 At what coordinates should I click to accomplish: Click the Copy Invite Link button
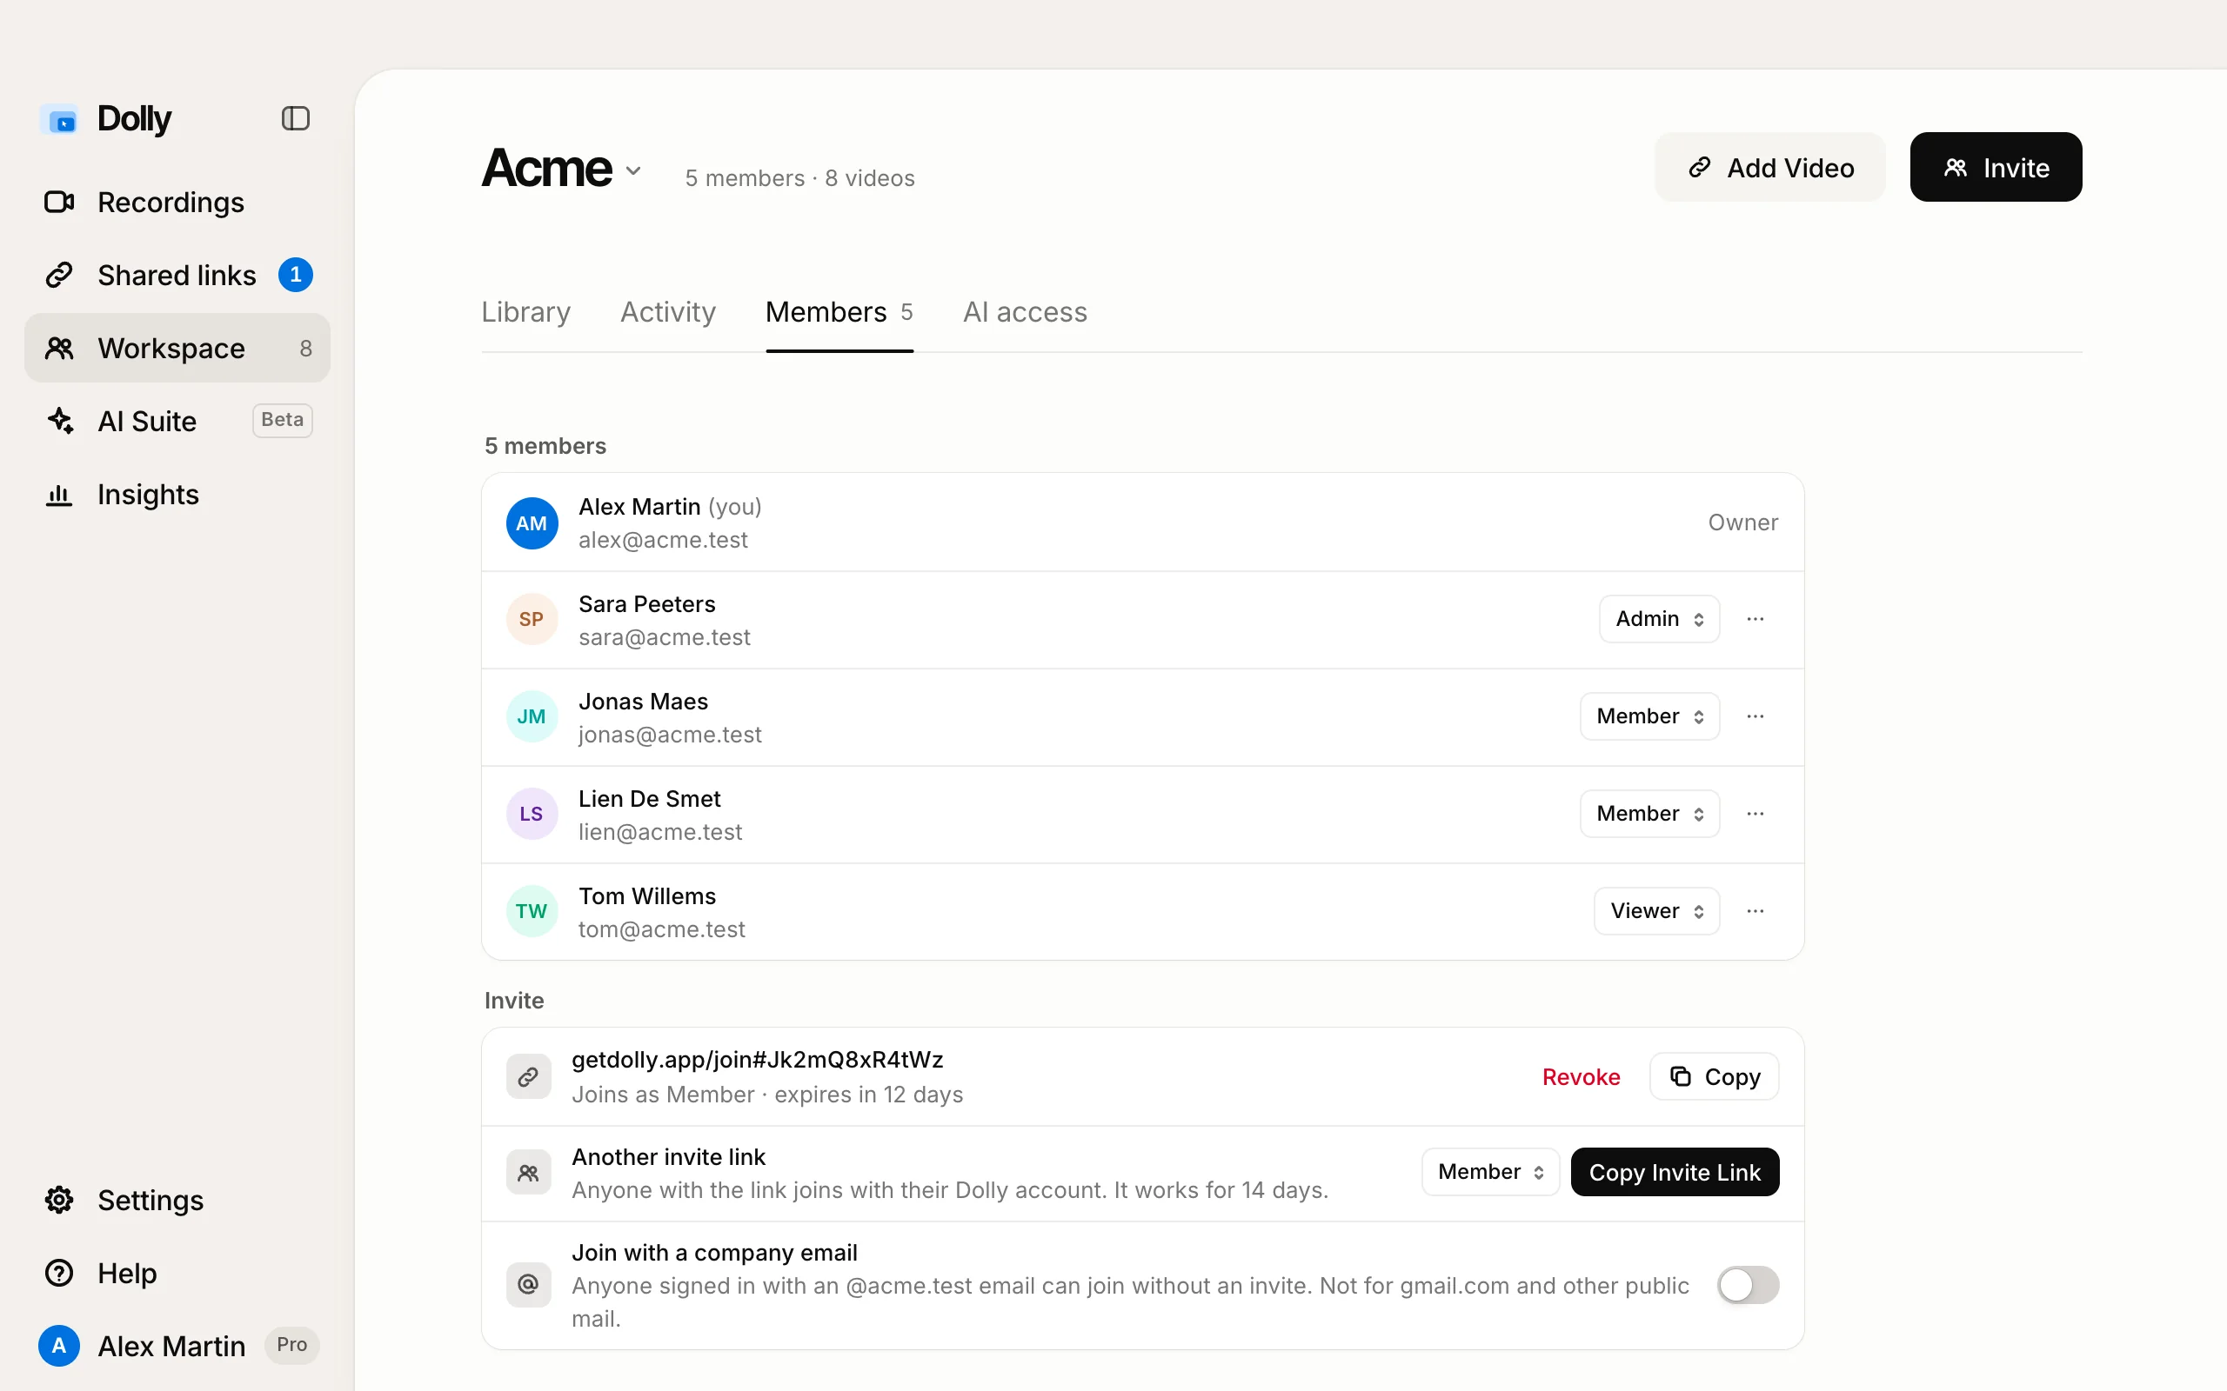tap(1675, 1172)
